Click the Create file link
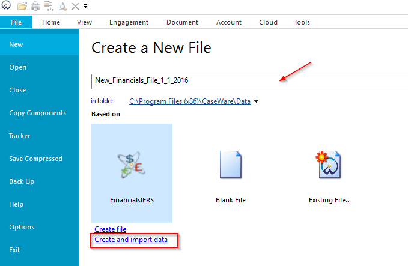Screen dimensions: 408x266 (111, 229)
